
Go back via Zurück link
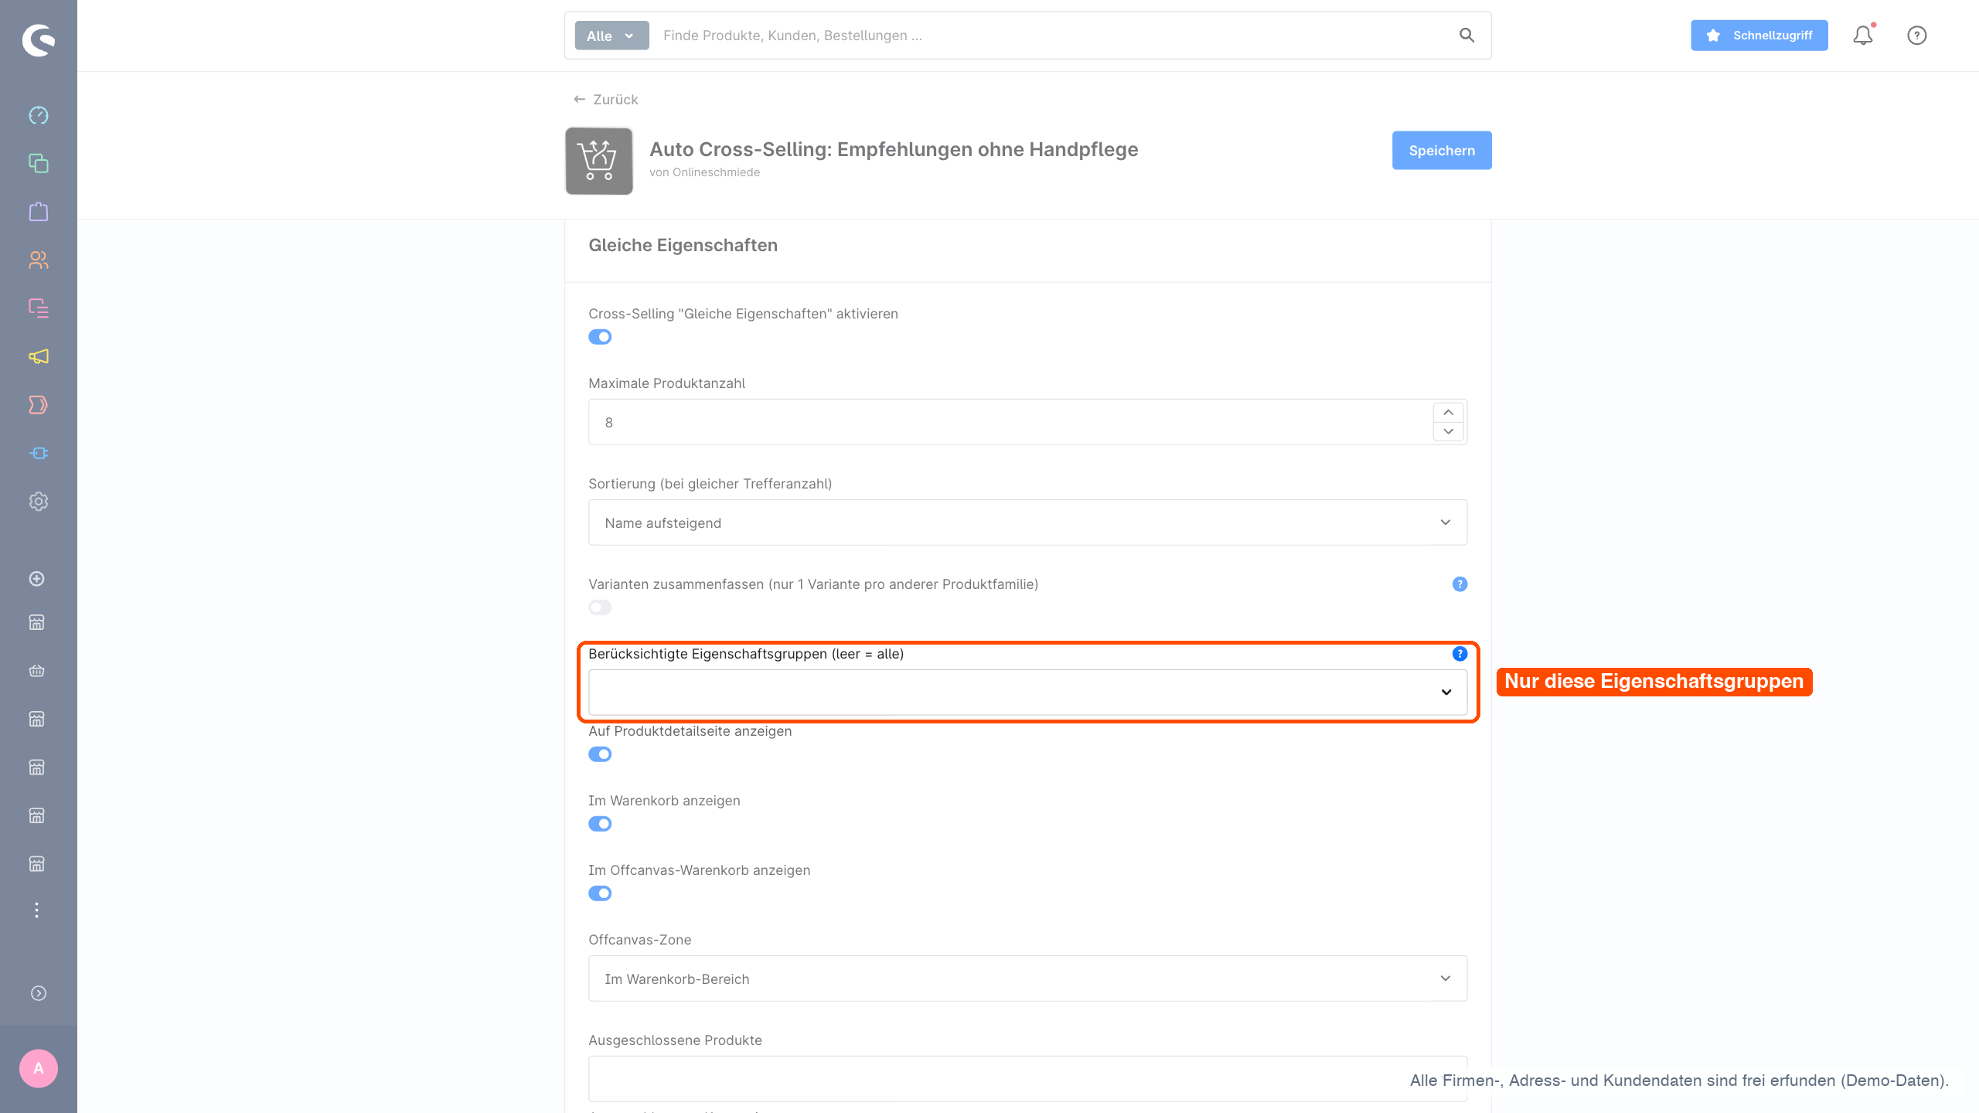click(605, 100)
